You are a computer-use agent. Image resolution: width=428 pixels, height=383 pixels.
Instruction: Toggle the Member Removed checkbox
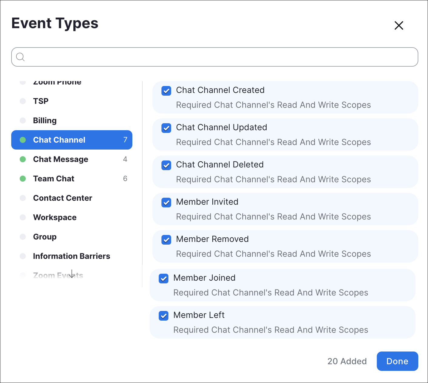166,240
